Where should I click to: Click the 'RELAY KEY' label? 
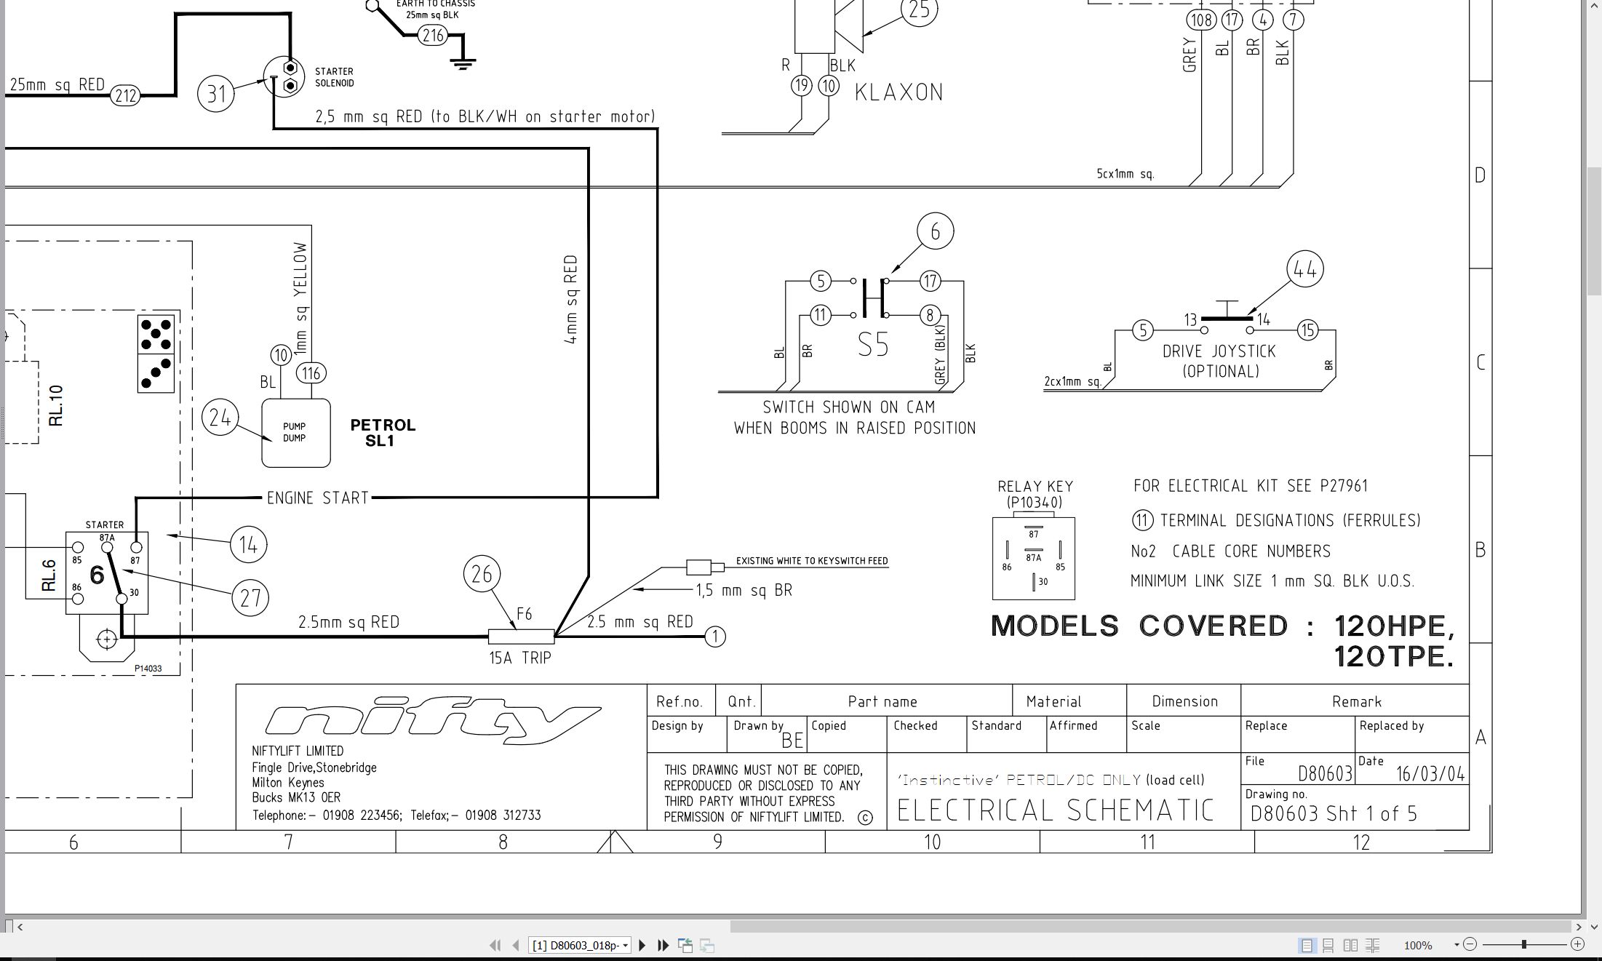(x=1035, y=486)
